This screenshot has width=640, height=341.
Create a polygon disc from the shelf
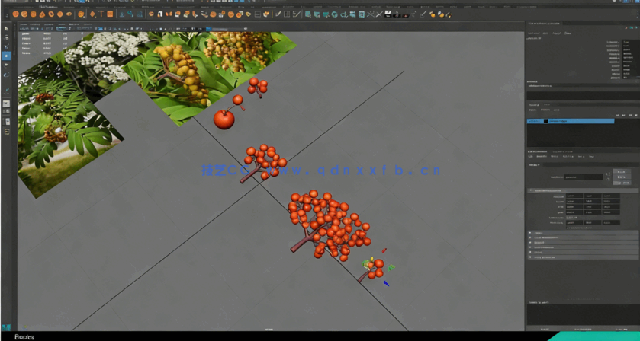tap(69, 14)
